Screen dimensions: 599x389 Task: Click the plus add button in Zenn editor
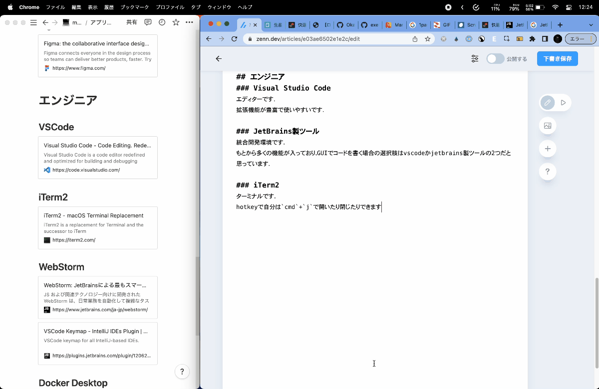point(548,149)
